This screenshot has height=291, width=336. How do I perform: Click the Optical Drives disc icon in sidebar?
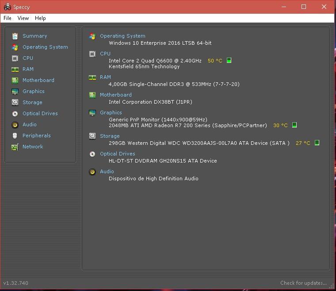[15, 113]
